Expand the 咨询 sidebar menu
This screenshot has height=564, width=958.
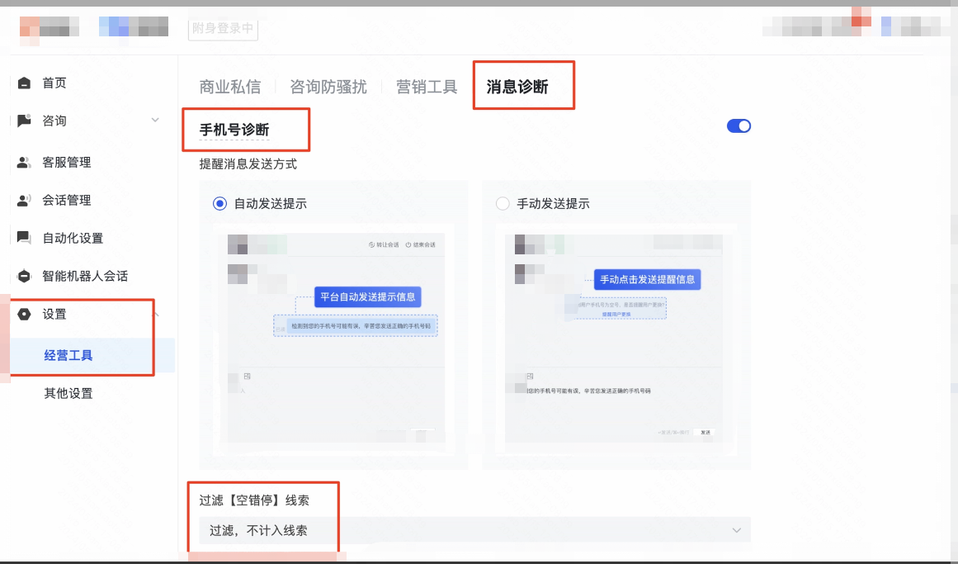(155, 121)
